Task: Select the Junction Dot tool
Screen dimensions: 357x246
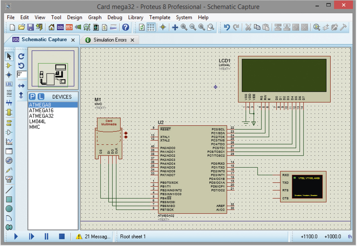Action: coord(9,75)
